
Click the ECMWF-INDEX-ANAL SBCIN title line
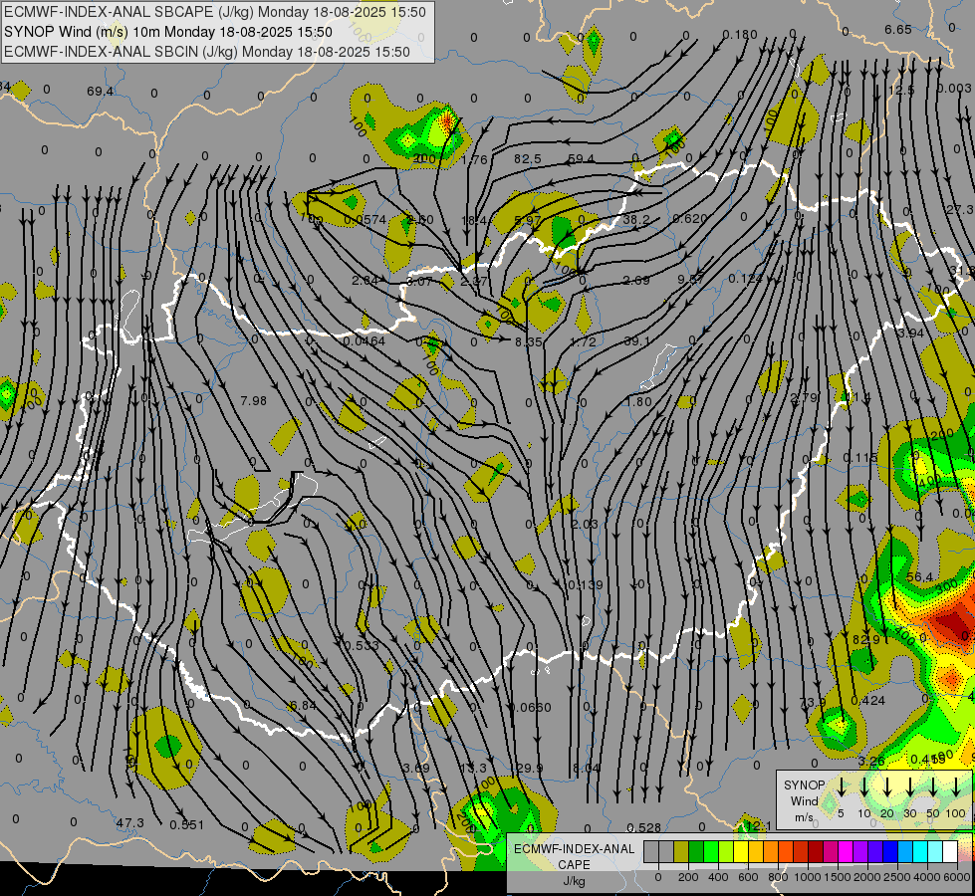tap(207, 52)
